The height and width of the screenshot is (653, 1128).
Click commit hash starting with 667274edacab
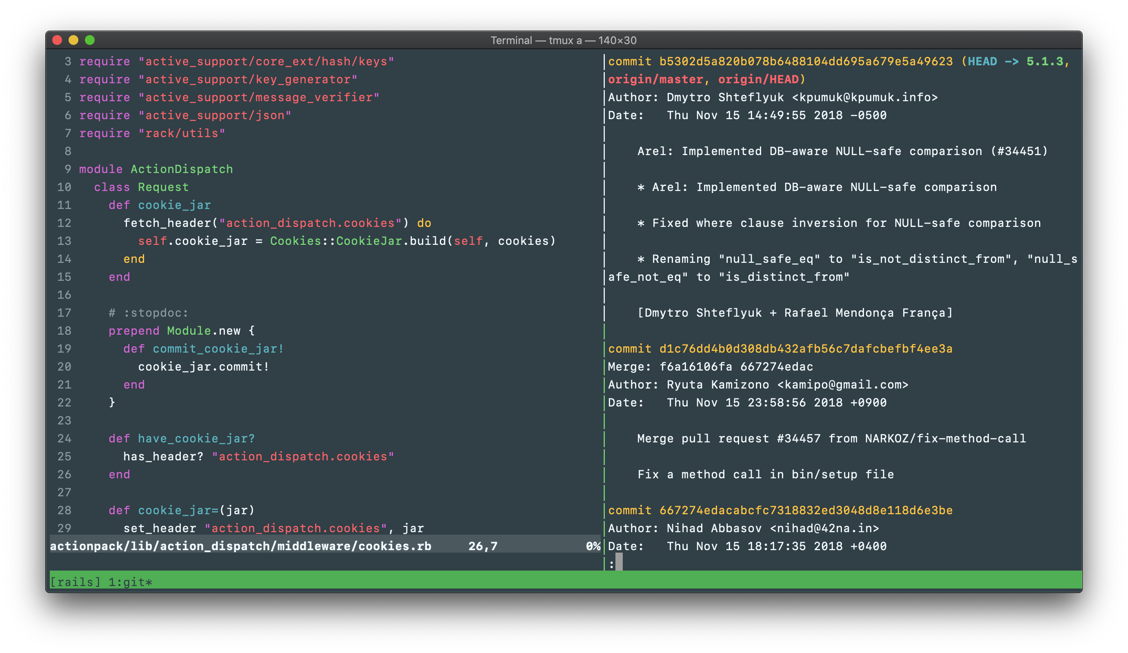806,510
